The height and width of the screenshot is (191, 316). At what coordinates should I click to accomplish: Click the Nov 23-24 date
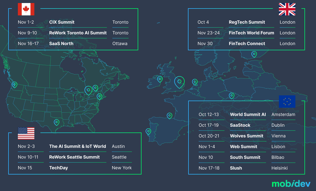click(209, 33)
